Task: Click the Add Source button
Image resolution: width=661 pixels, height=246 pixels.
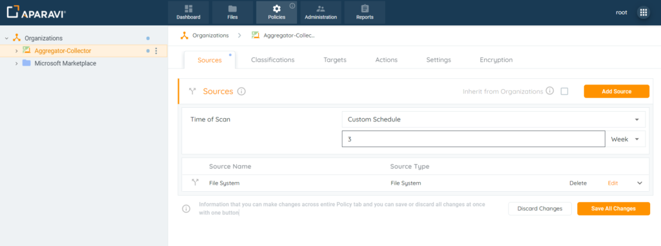Action: [616, 91]
